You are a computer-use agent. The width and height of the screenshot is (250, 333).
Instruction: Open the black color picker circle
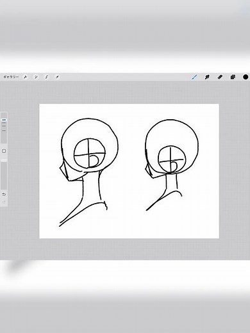coord(246,77)
